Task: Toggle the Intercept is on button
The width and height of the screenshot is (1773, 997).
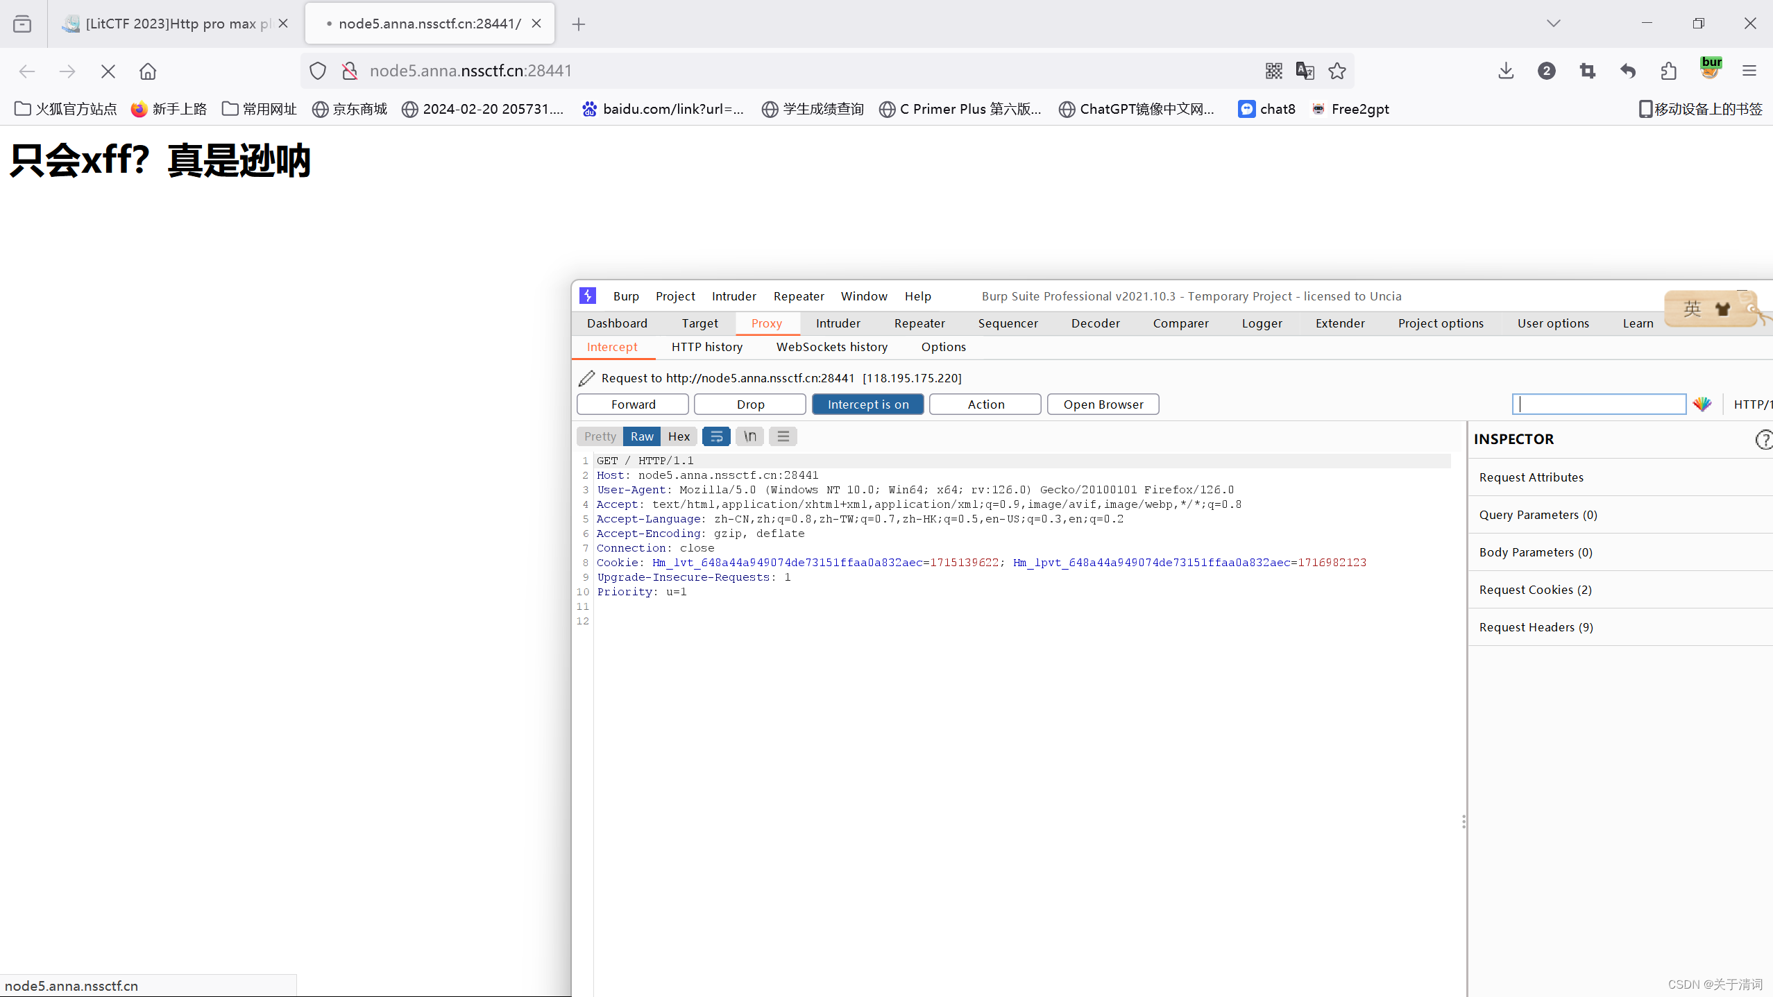Action: tap(867, 404)
